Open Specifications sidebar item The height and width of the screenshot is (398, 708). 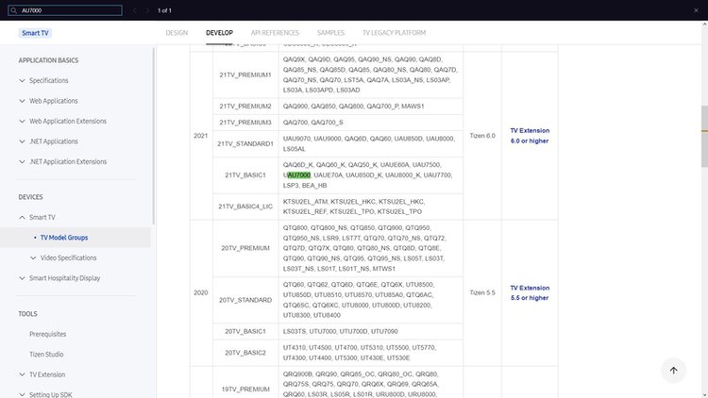(x=49, y=81)
